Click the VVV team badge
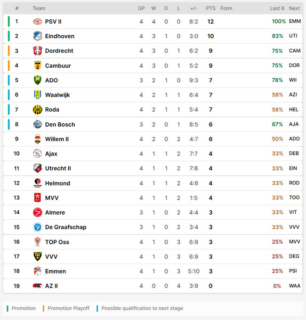 tap(38, 256)
